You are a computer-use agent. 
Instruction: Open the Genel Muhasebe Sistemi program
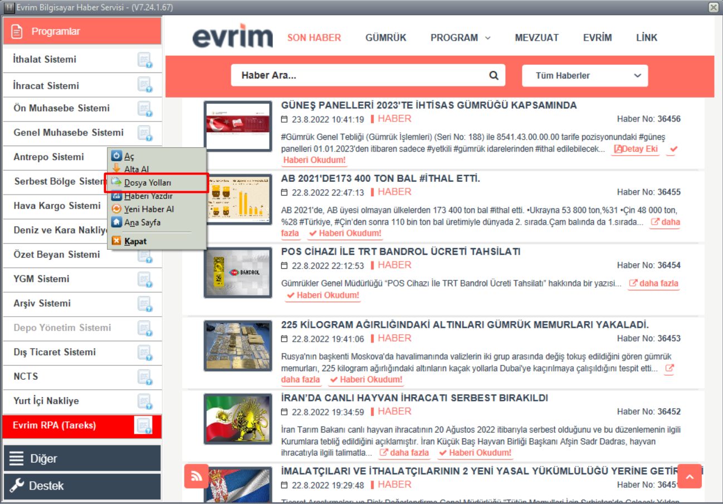pos(69,133)
